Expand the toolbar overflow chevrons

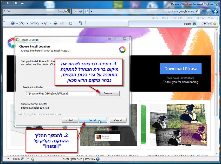pyautogui.click(x=4, y=22)
